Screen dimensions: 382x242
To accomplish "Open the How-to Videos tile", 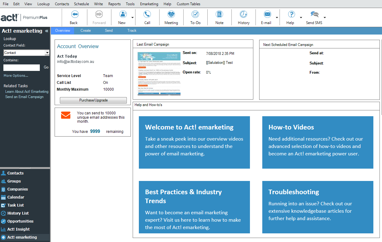I will [318, 142].
